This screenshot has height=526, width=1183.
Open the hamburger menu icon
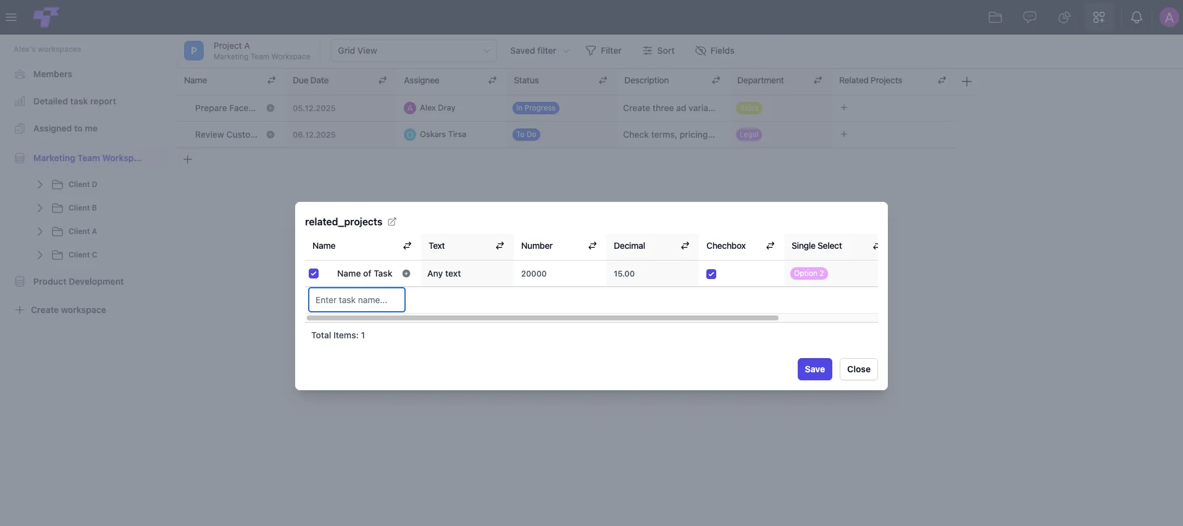[11, 17]
